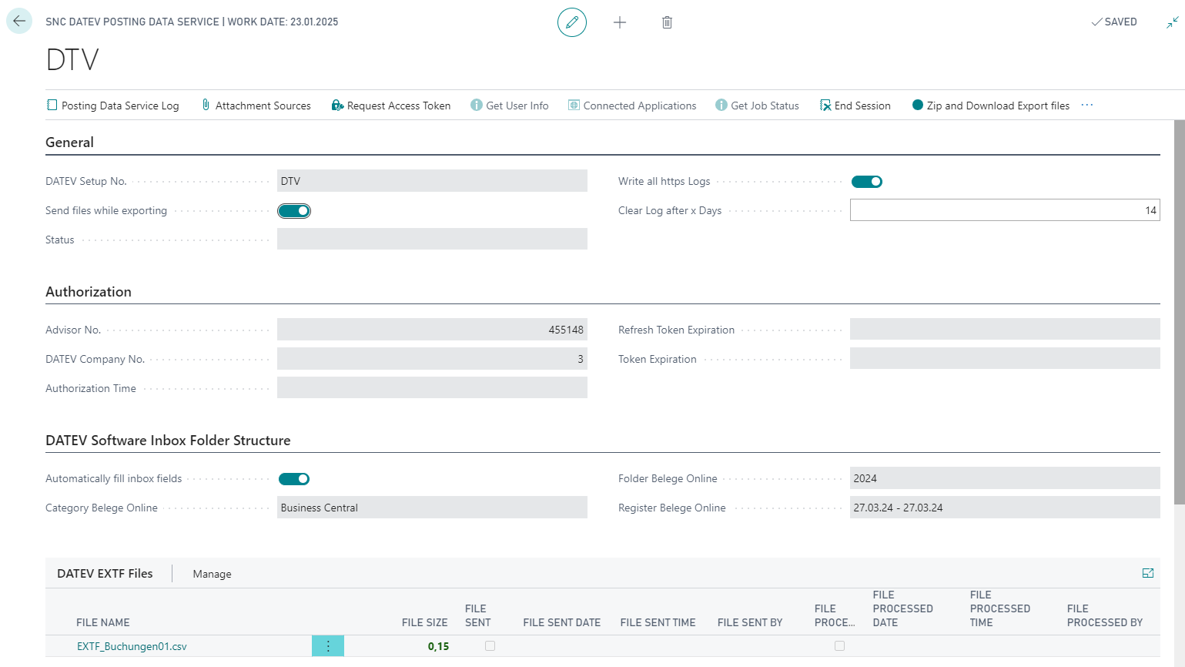1185x667 pixels.
Task: Collapse the General section header
Action: coord(69,142)
